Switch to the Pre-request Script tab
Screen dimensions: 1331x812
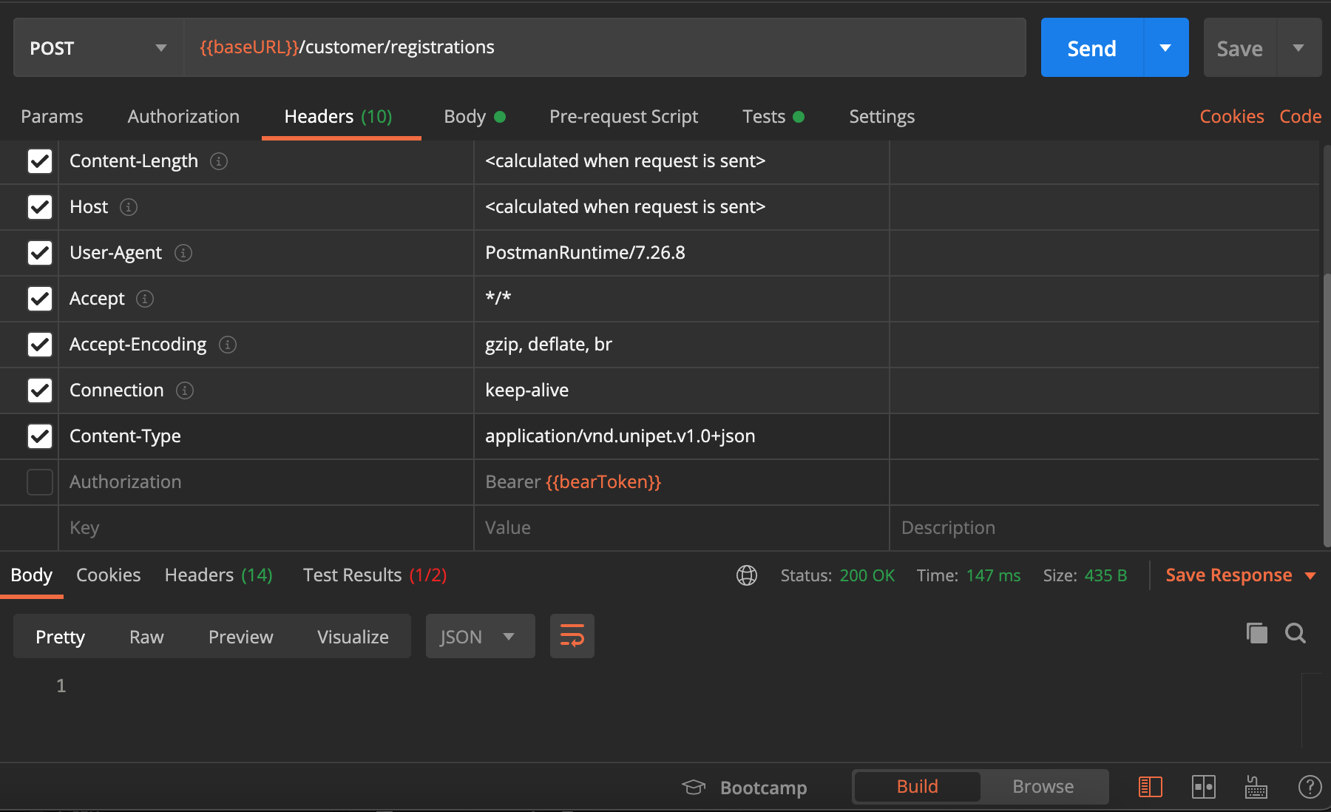[x=623, y=116]
